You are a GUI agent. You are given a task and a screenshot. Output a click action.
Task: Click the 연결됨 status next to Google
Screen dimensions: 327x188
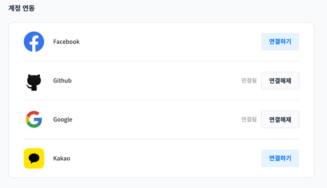point(249,119)
